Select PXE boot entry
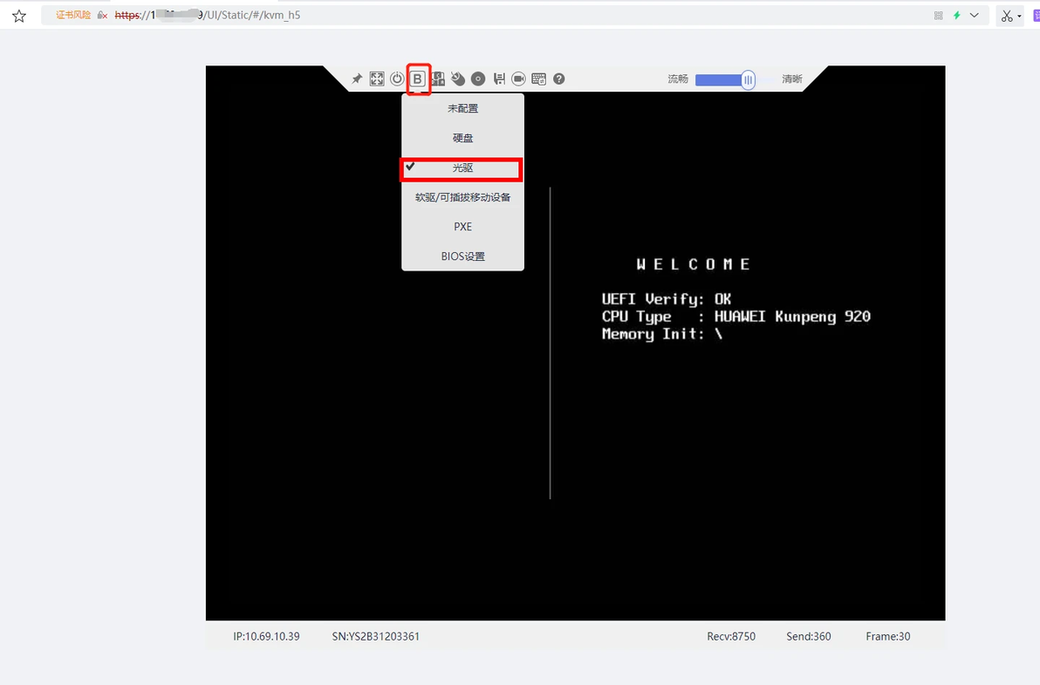The image size is (1040, 685). pyautogui.click(x=463, y=227)
